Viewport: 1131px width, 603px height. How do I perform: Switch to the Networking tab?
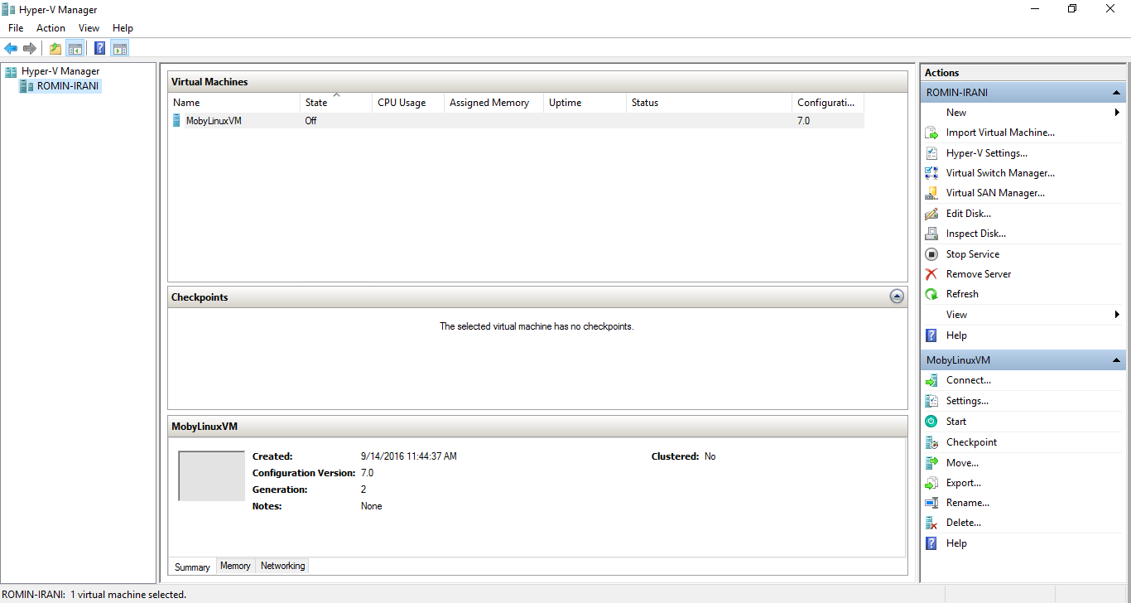click(282, 565)
